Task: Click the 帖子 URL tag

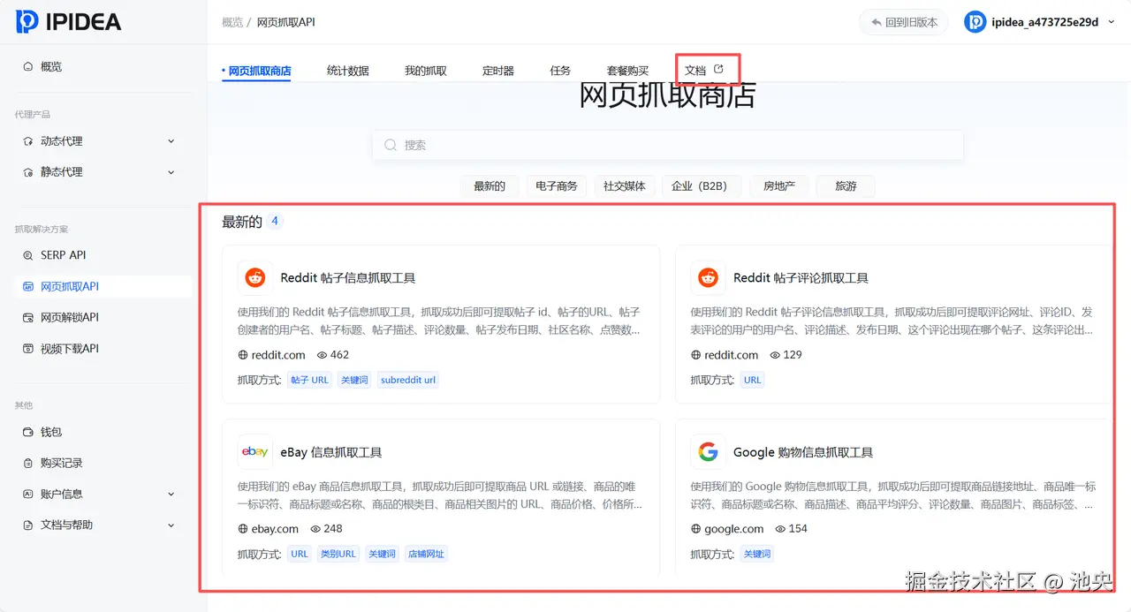Action: (x=309, y=381)
